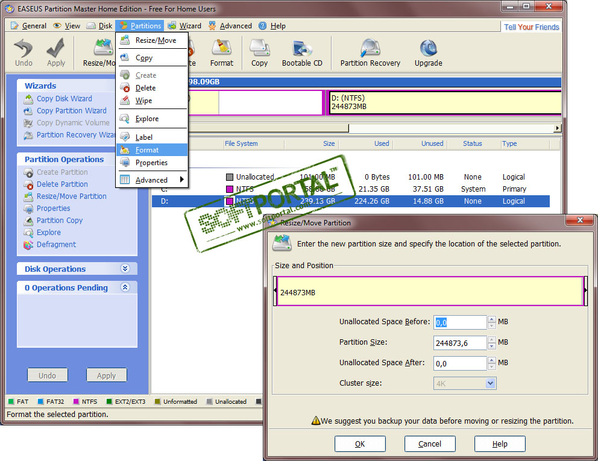Choose Delete in Partitions menu

point(152,88)
